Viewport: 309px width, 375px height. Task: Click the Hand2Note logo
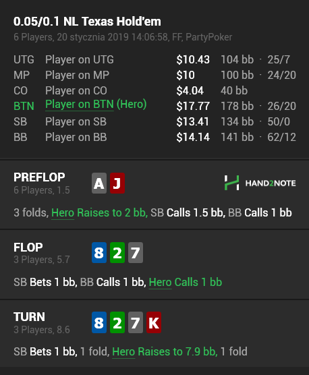[x=260, y=183]
